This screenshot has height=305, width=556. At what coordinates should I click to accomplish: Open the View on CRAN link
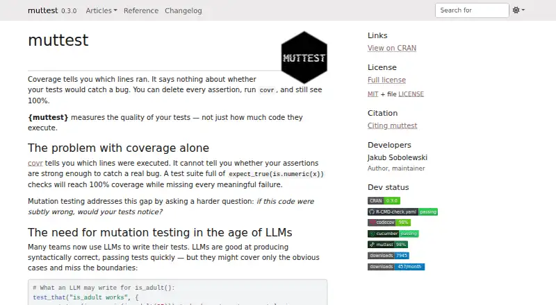[392, 48]
